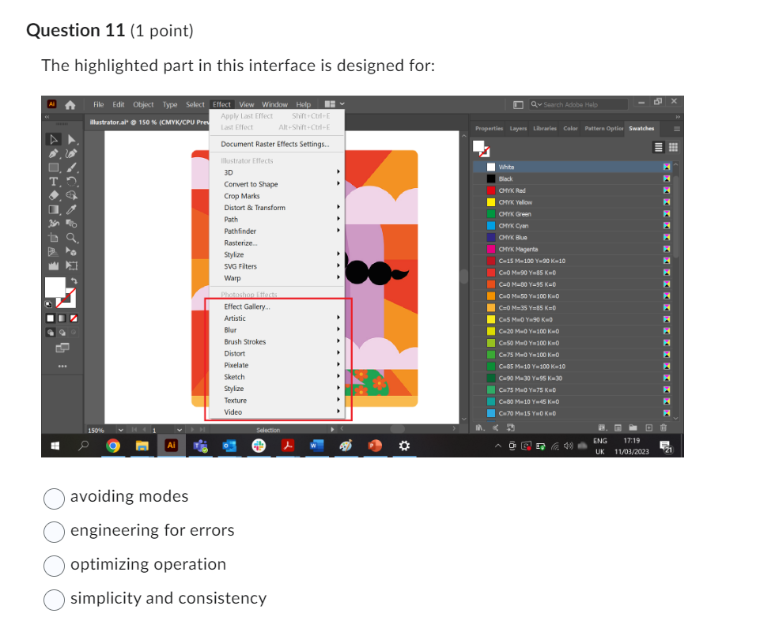Image resolution: width=760 pixels, height=621 pixels.
Task: Expand the Blur effects submenu
Action: [229, 329]
